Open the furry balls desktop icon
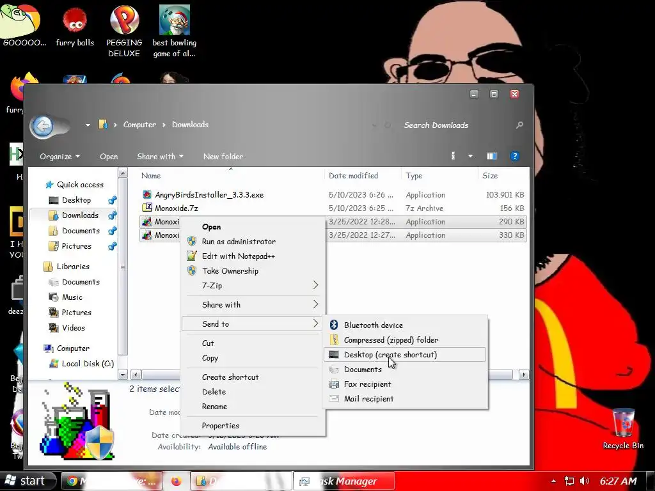 click(x=75, y=27)
